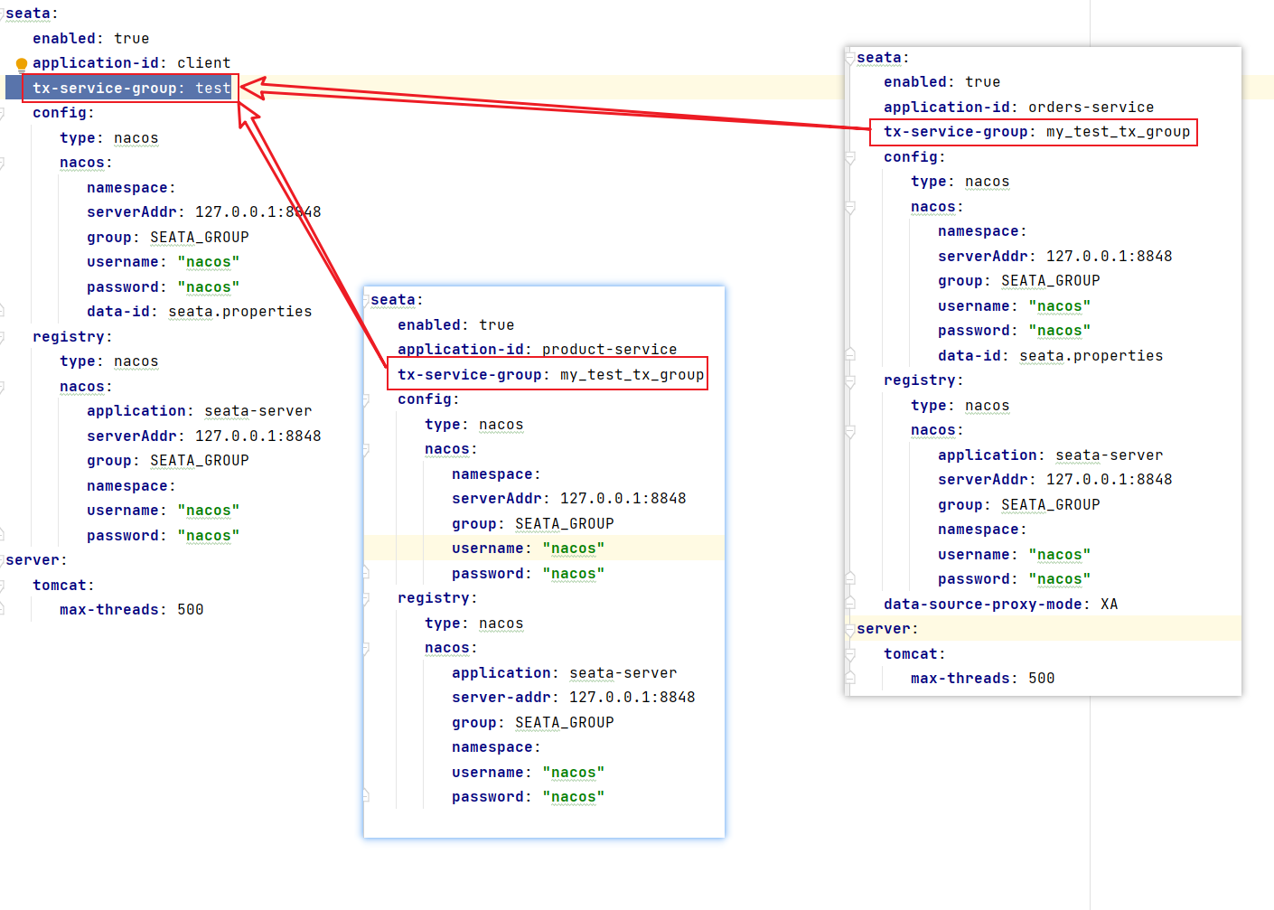The height and width of the screenshot is (910, 1274).
Task: Click data-id: seata.properties in orders-service panel
Action: click(1050, 356)
